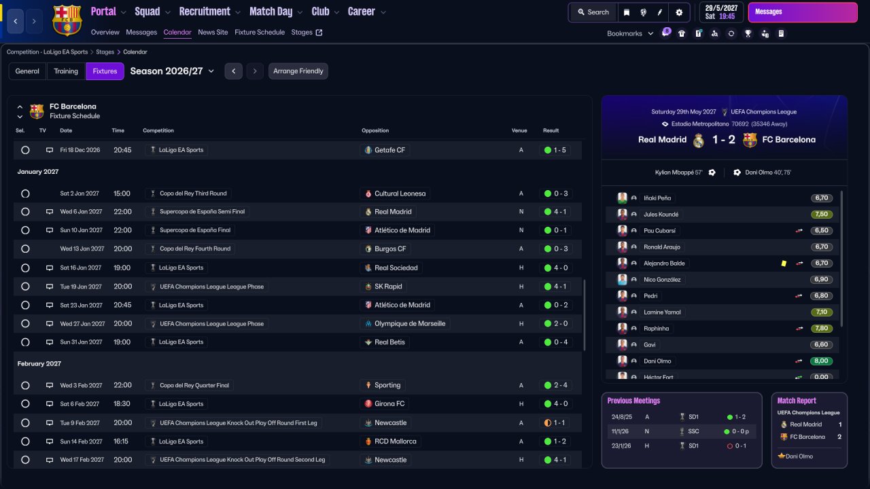Select the Burgos CF fixture radio button

pyautogui.click(x=25, y=249)
